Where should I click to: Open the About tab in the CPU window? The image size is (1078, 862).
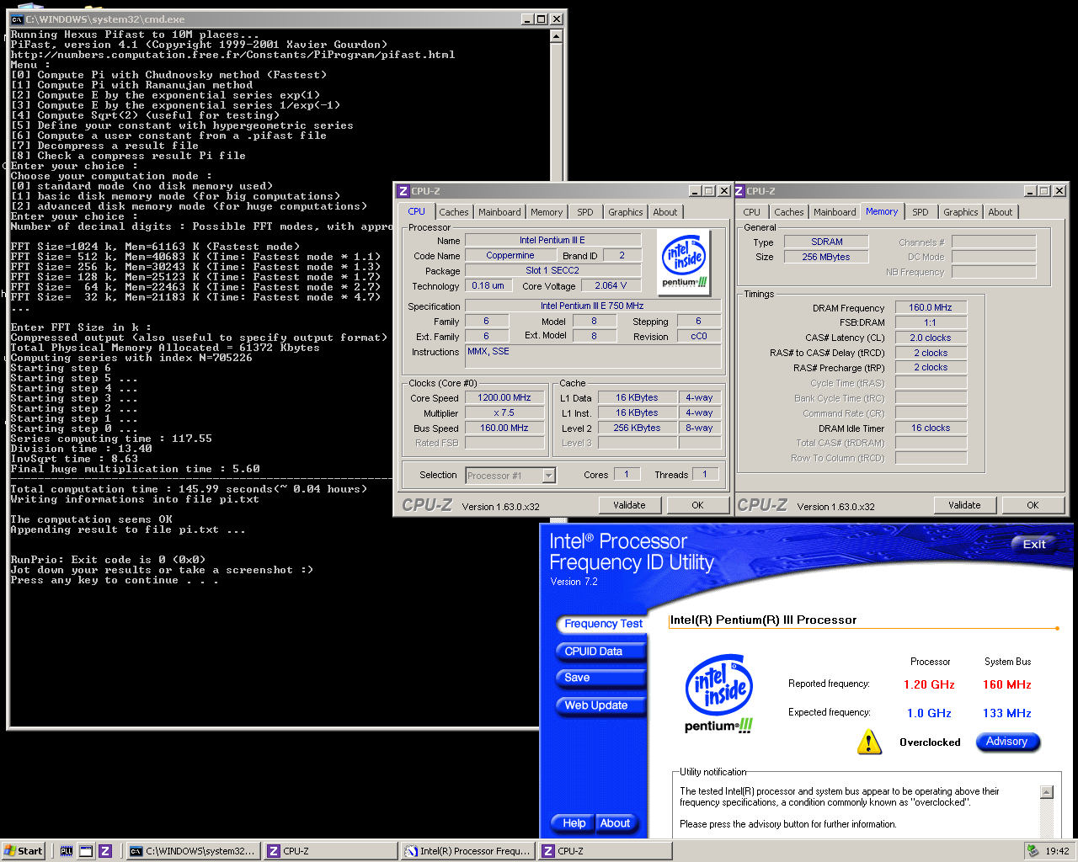[664, 212]
